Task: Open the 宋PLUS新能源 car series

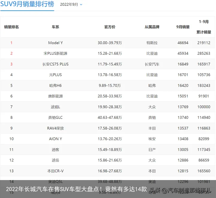Action: tap(55, 54)
